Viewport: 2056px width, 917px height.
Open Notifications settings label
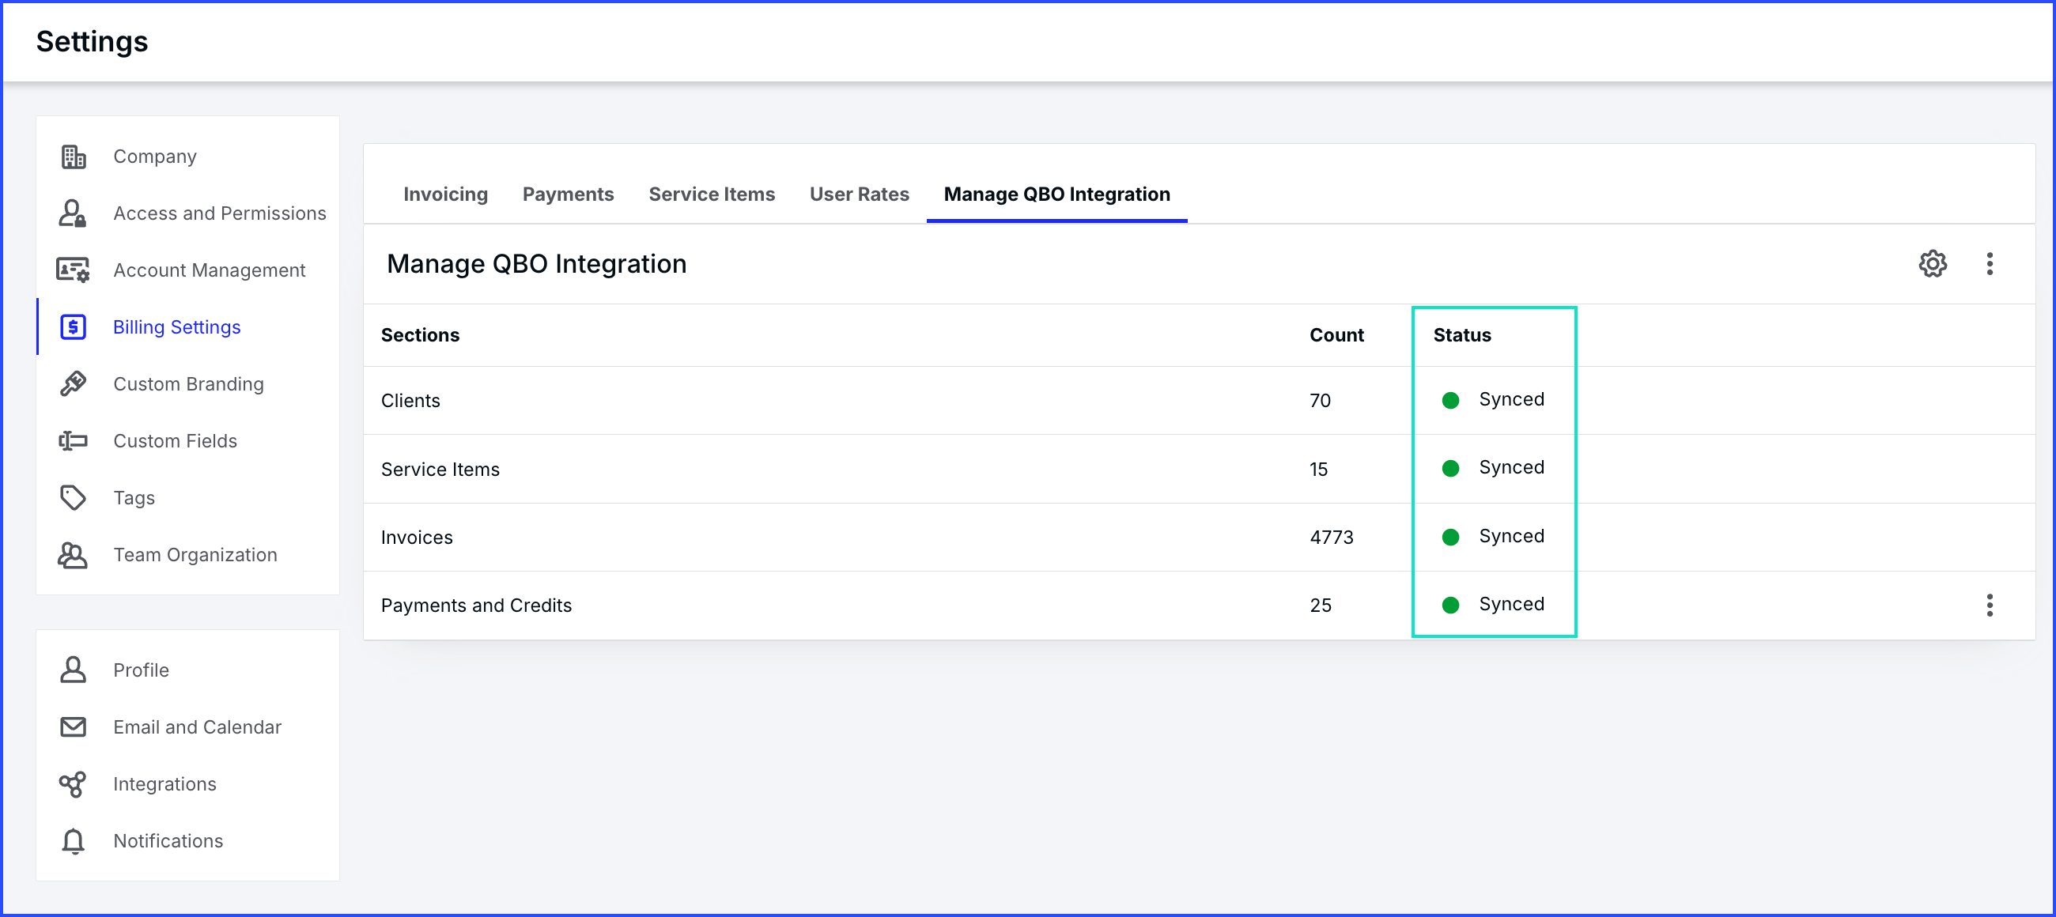[x=168, y=840]
